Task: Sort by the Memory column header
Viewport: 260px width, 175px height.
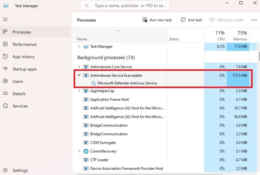Action: (x=238, y=35)
